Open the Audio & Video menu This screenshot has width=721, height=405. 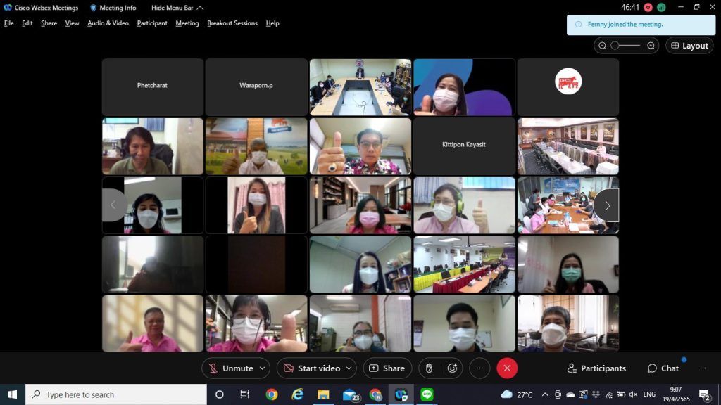[x=108, y=23]
